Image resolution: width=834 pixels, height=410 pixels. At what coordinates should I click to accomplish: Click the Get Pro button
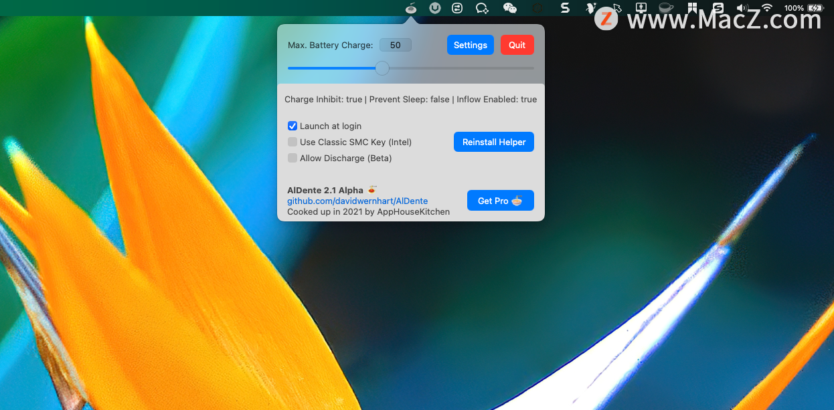[x=501, y=201]
